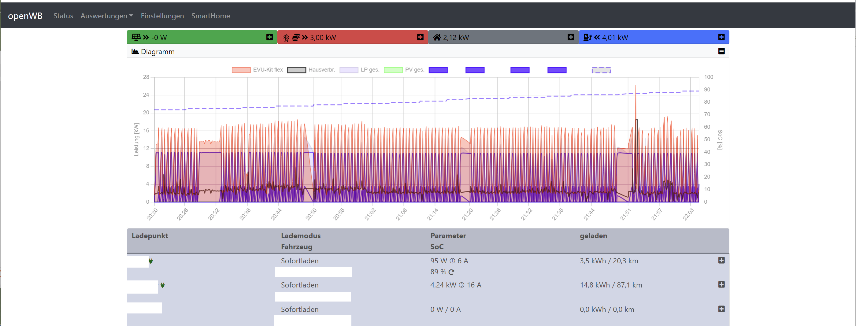Expand the green PV power panel
The width and height of the screenshot is (856, 326).
coord(269,37)
